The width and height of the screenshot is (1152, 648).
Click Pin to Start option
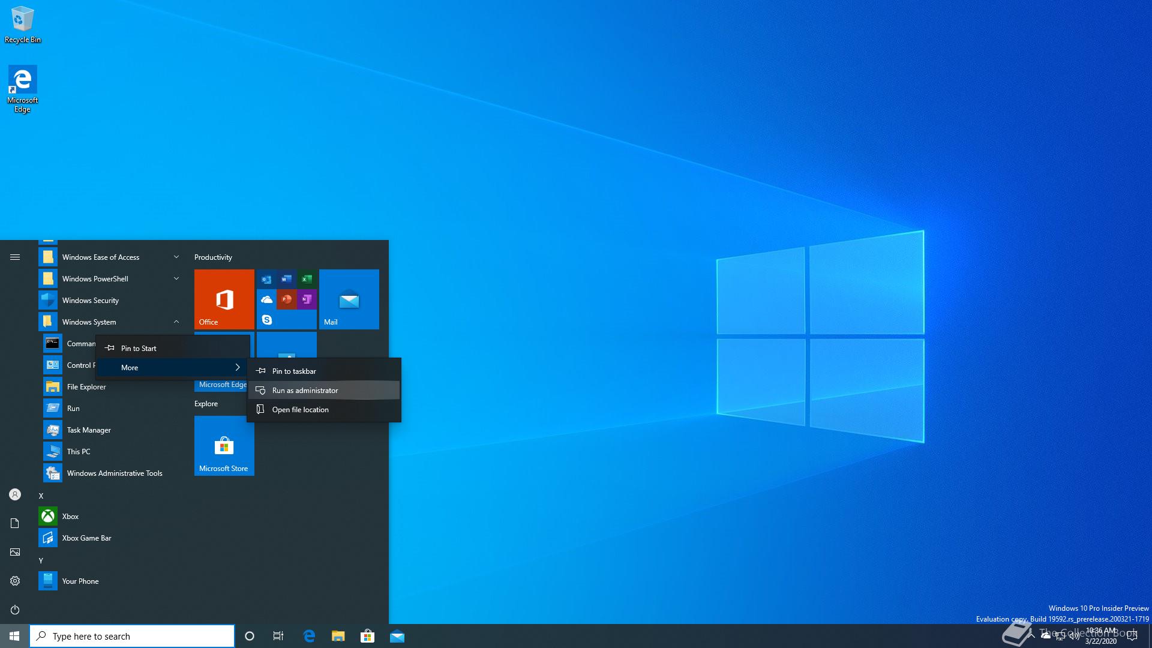pos(139,349)
